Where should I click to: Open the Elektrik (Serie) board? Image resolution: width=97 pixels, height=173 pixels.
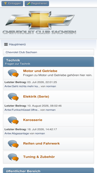[x=36, y=96]
